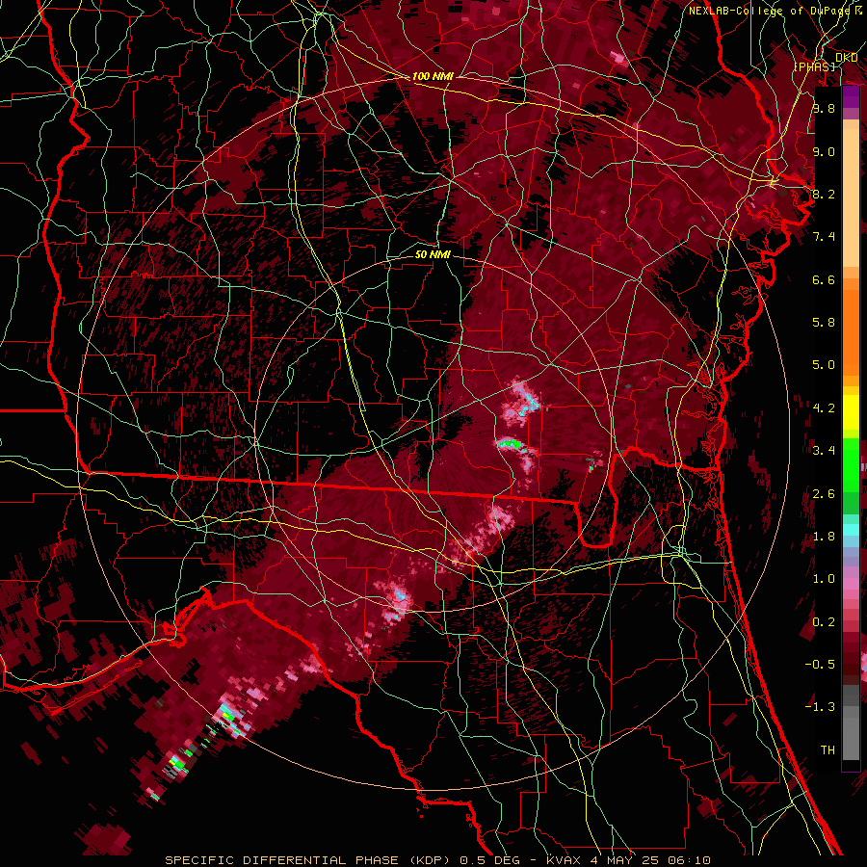This screenshot has width=867, height=867.
Task: Click the 6.6 scale label
Action: (x=824, y=279)
